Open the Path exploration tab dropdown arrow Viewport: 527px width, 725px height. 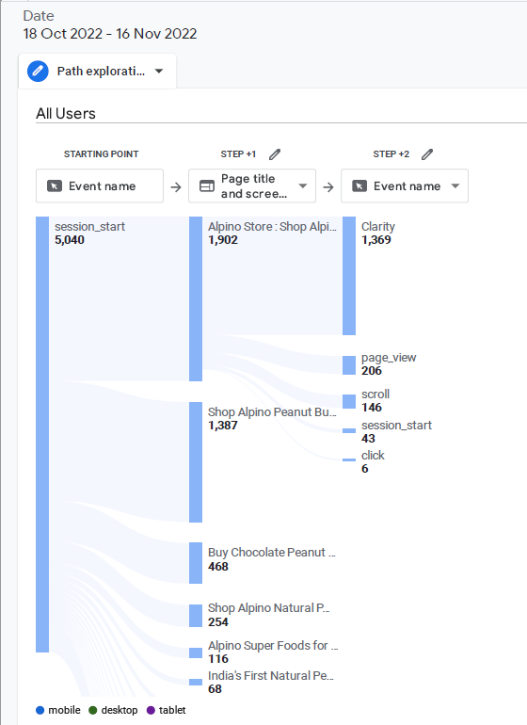coord(159,72)
